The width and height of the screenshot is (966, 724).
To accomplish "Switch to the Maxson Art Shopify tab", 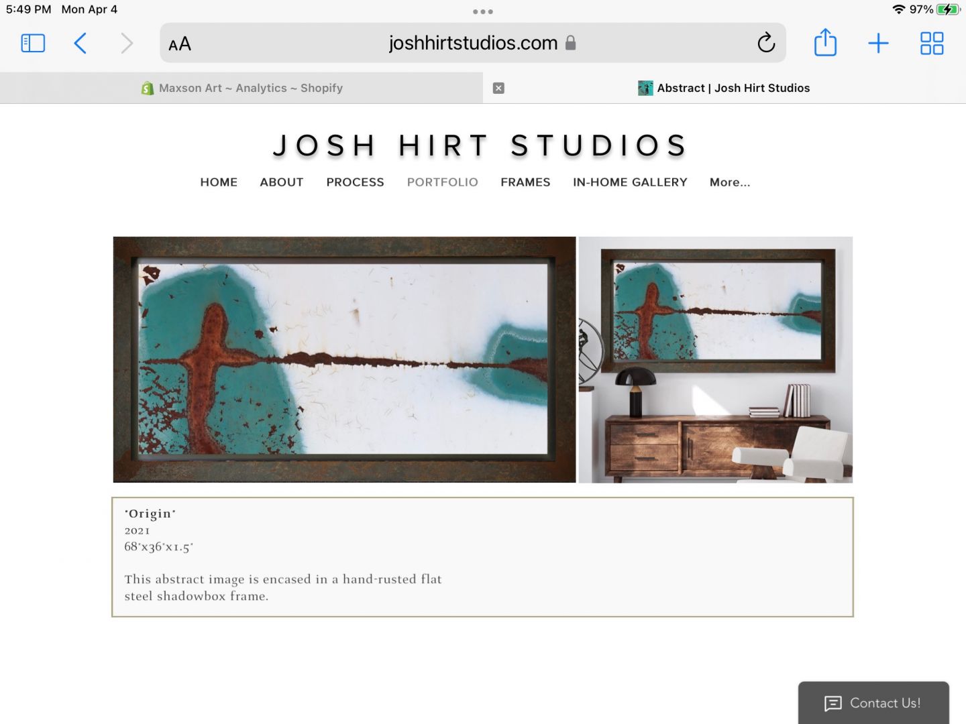I will pos(241,88).
